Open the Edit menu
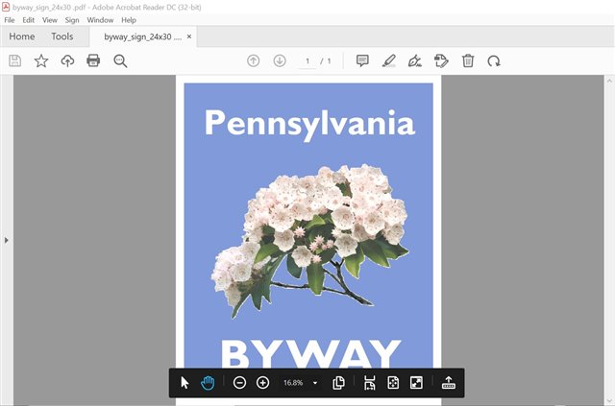This screenshot has height=406, width=615. [x=28, y=20]
